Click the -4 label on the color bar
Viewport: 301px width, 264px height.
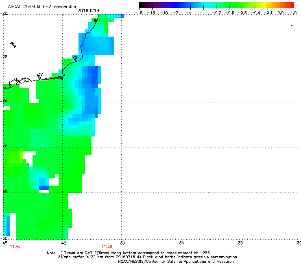[188, 13]
